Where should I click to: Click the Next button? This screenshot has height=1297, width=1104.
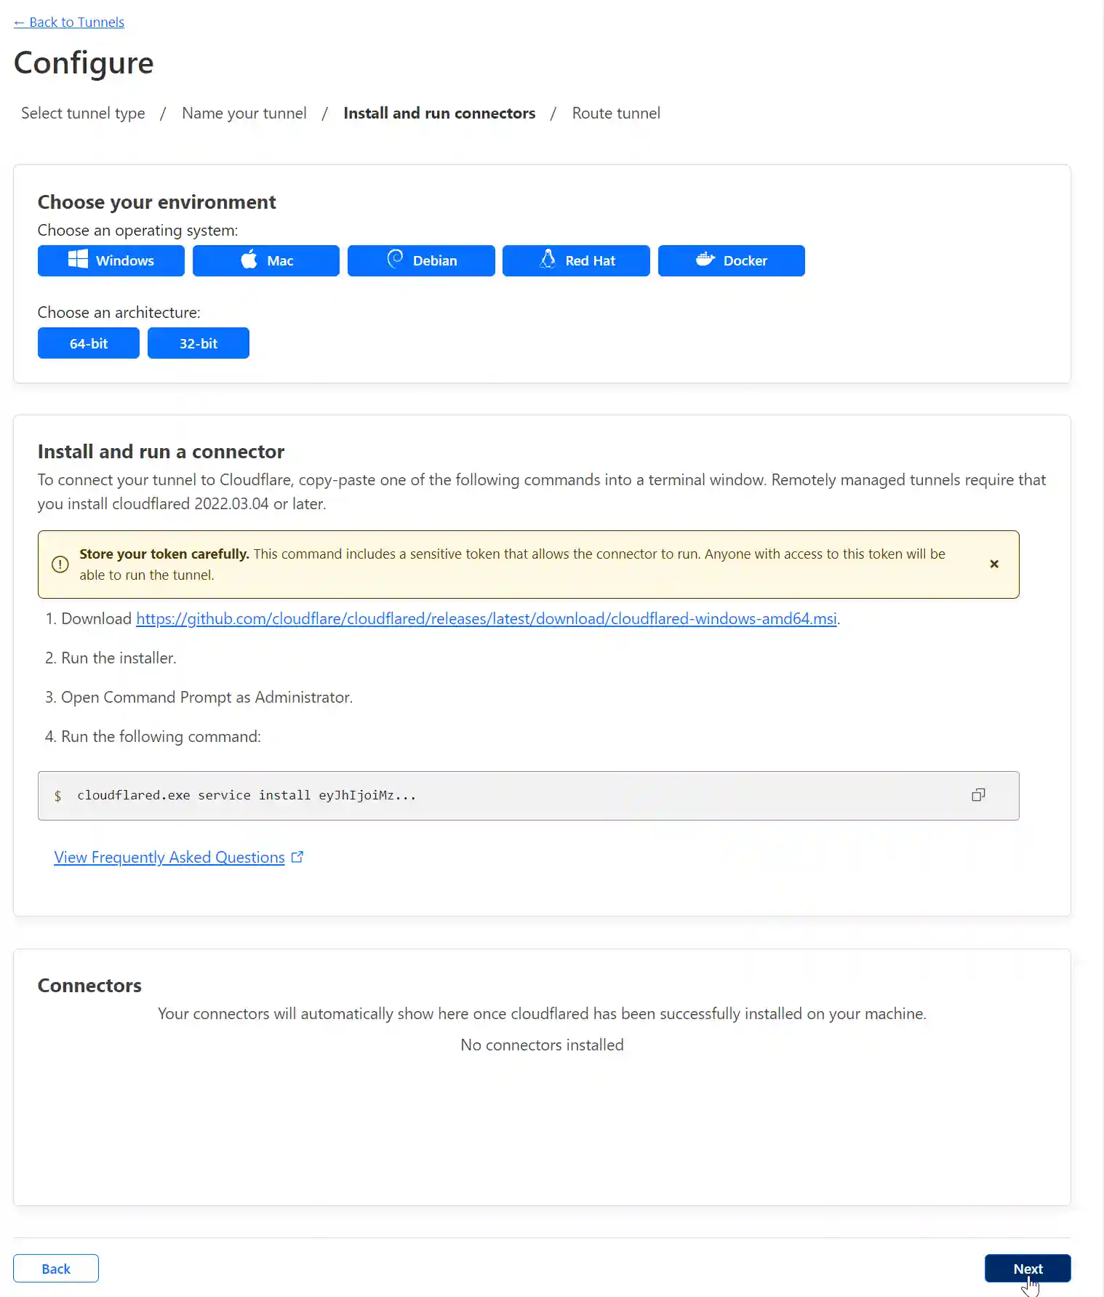[x=1027, y=1268]
